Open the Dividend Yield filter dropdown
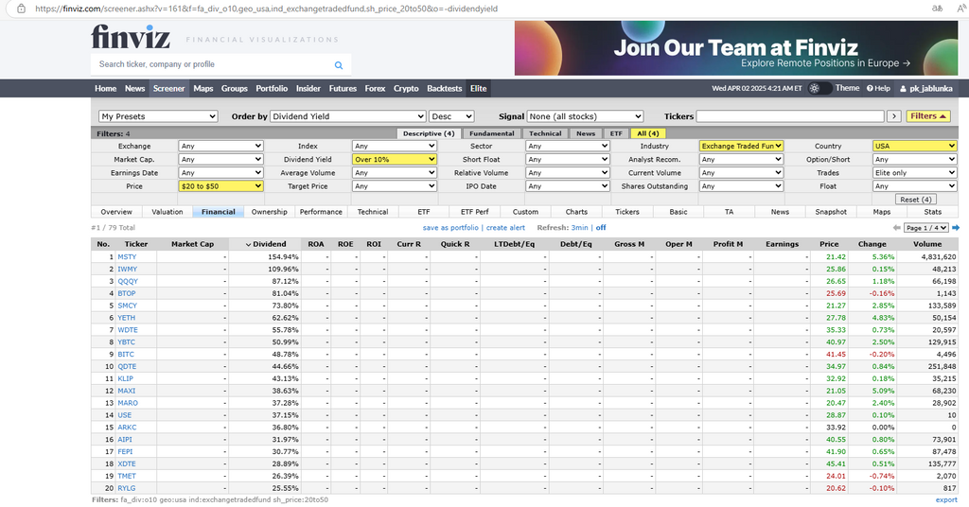 394,160
